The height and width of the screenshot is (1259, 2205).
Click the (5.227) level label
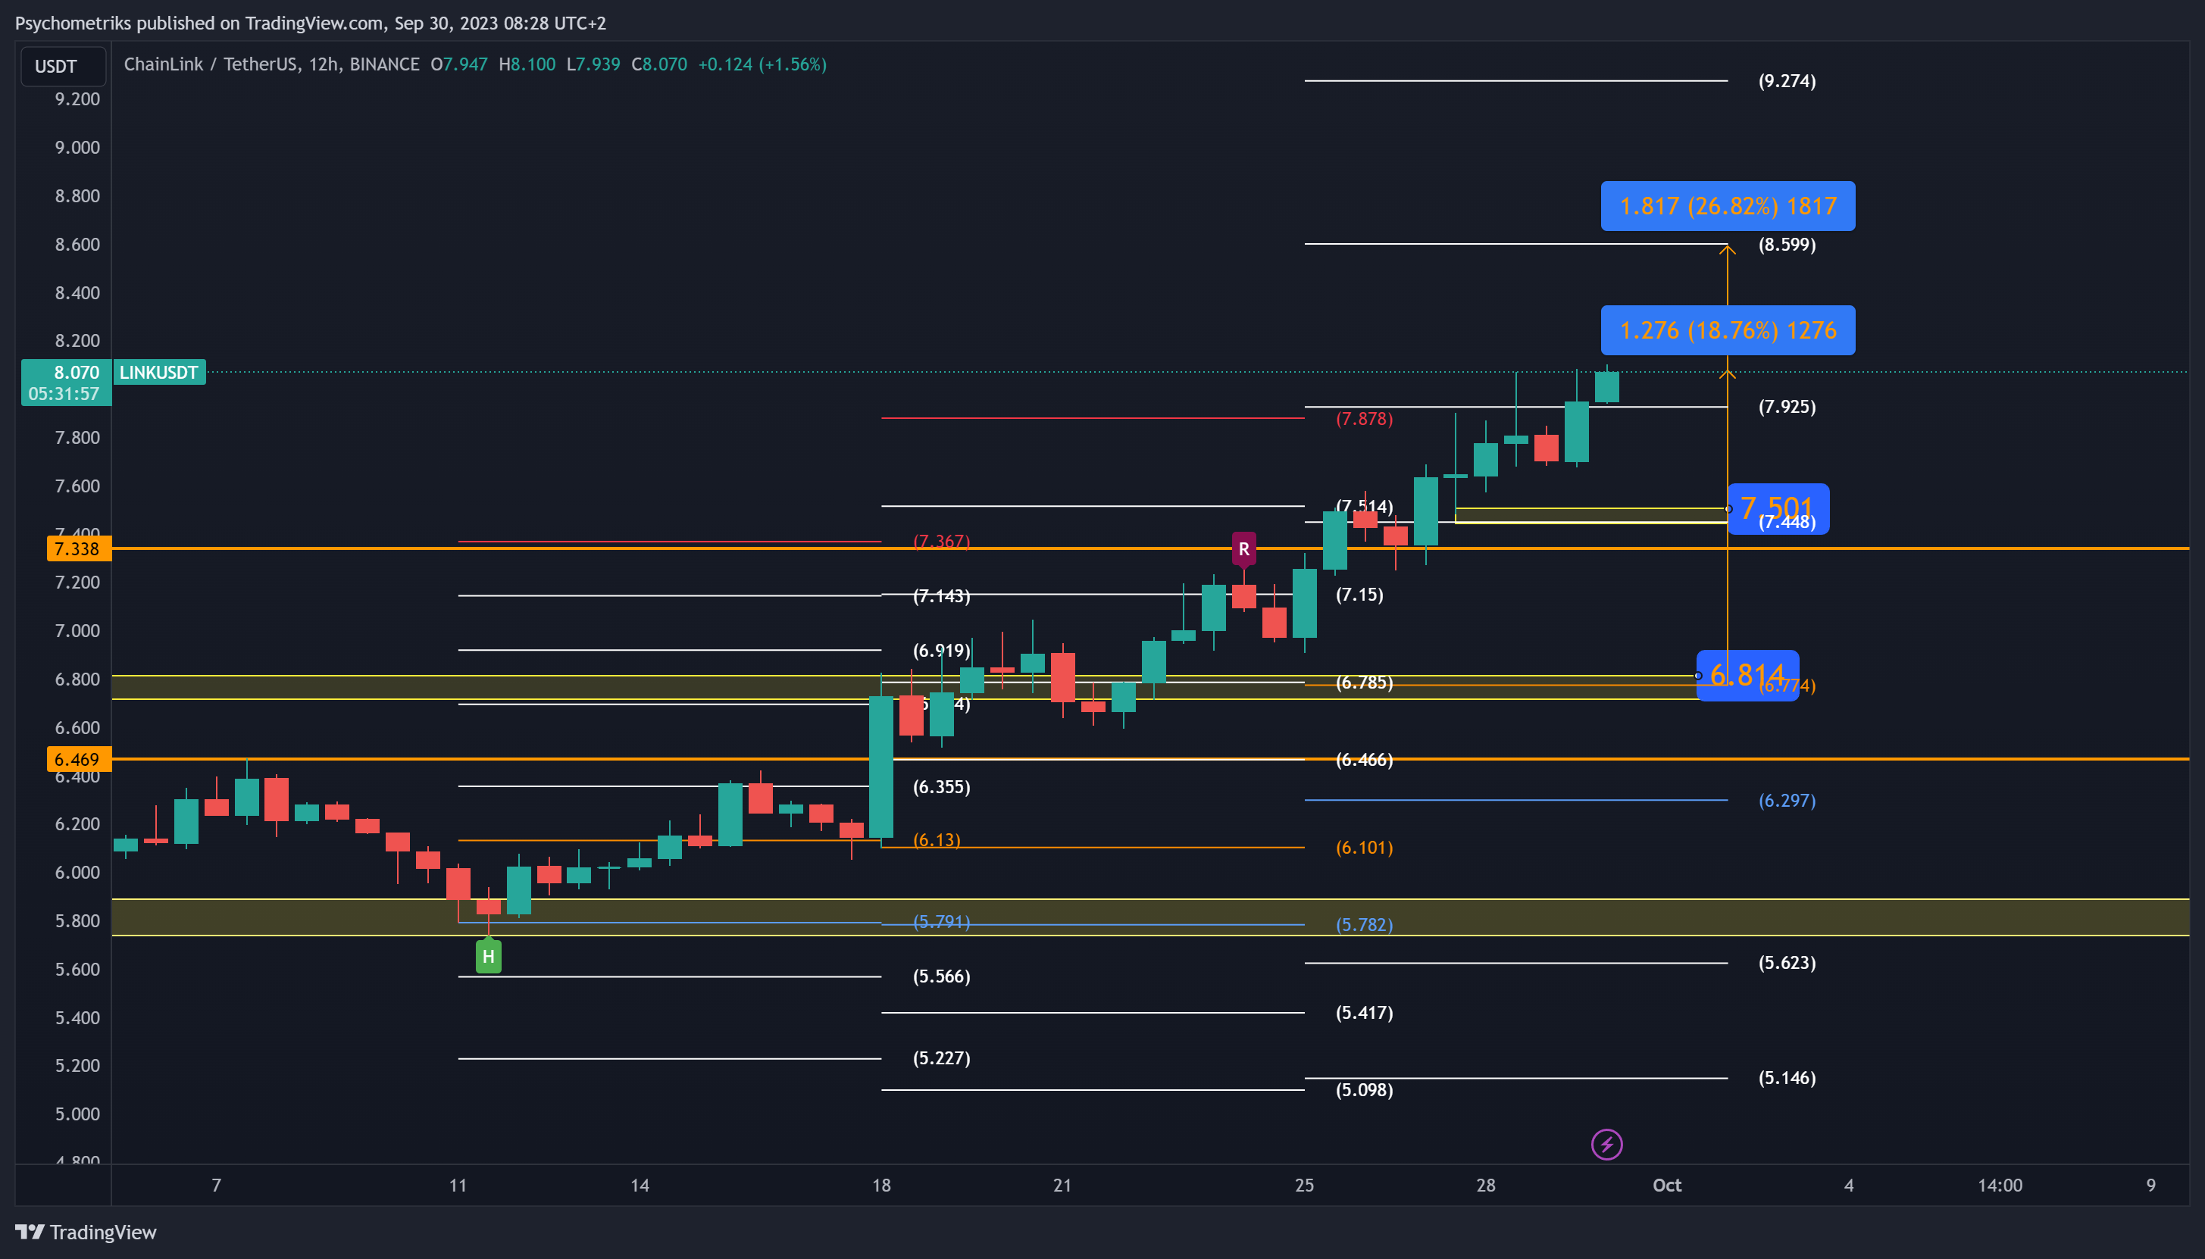point(941,1058)
